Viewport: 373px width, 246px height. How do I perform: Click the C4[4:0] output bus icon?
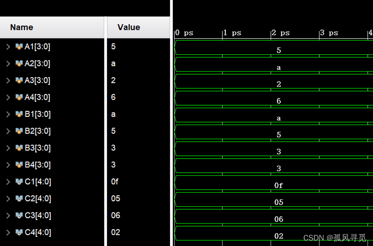(19, 232)
